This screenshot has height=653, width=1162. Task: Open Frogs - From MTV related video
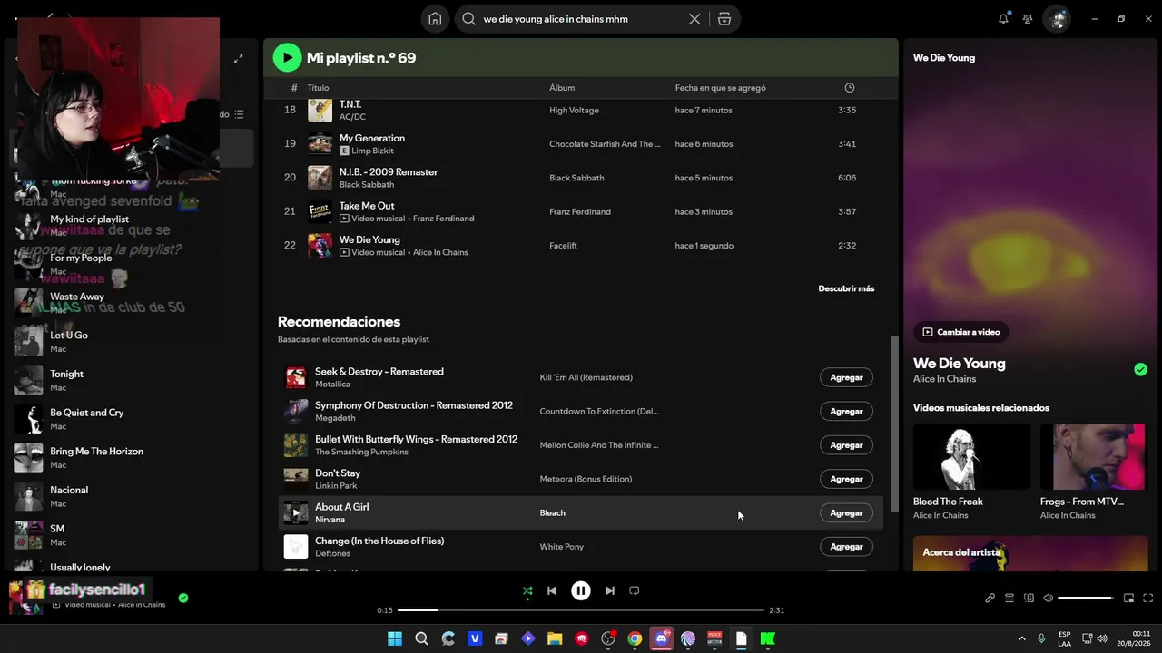point(1094,472)
